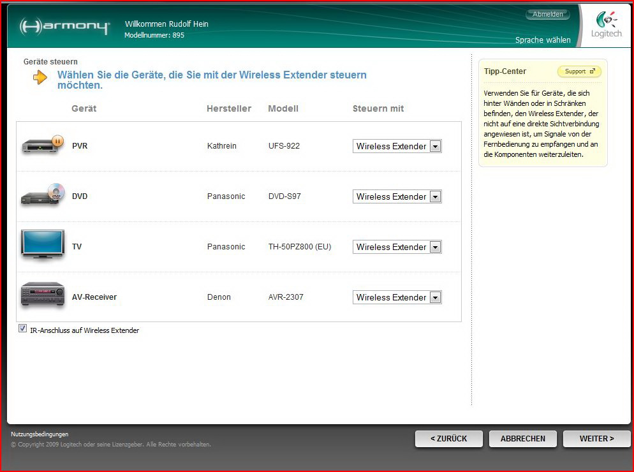Click the PVR device icon
This screenshot has width=634, height=472.
[42, 145]
